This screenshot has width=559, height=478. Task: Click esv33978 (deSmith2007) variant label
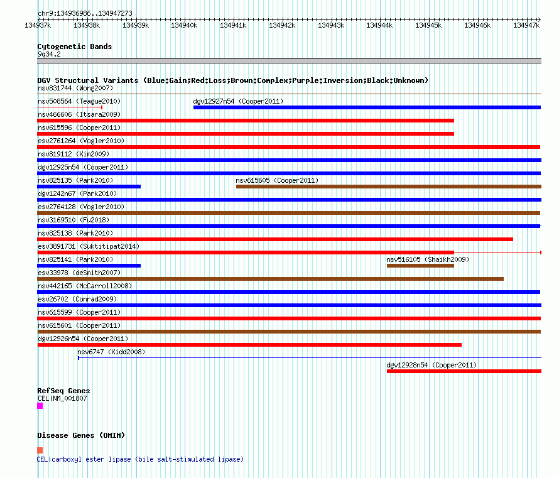point(79,273)
